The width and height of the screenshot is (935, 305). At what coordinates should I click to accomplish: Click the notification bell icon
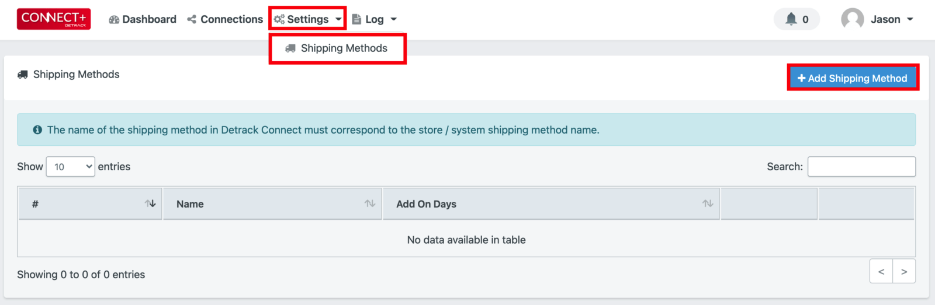click(x=791, y=19)
